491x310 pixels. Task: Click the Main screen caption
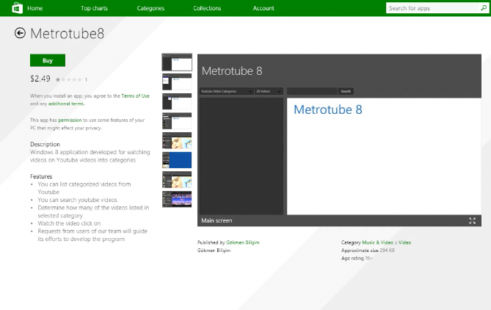217,220
